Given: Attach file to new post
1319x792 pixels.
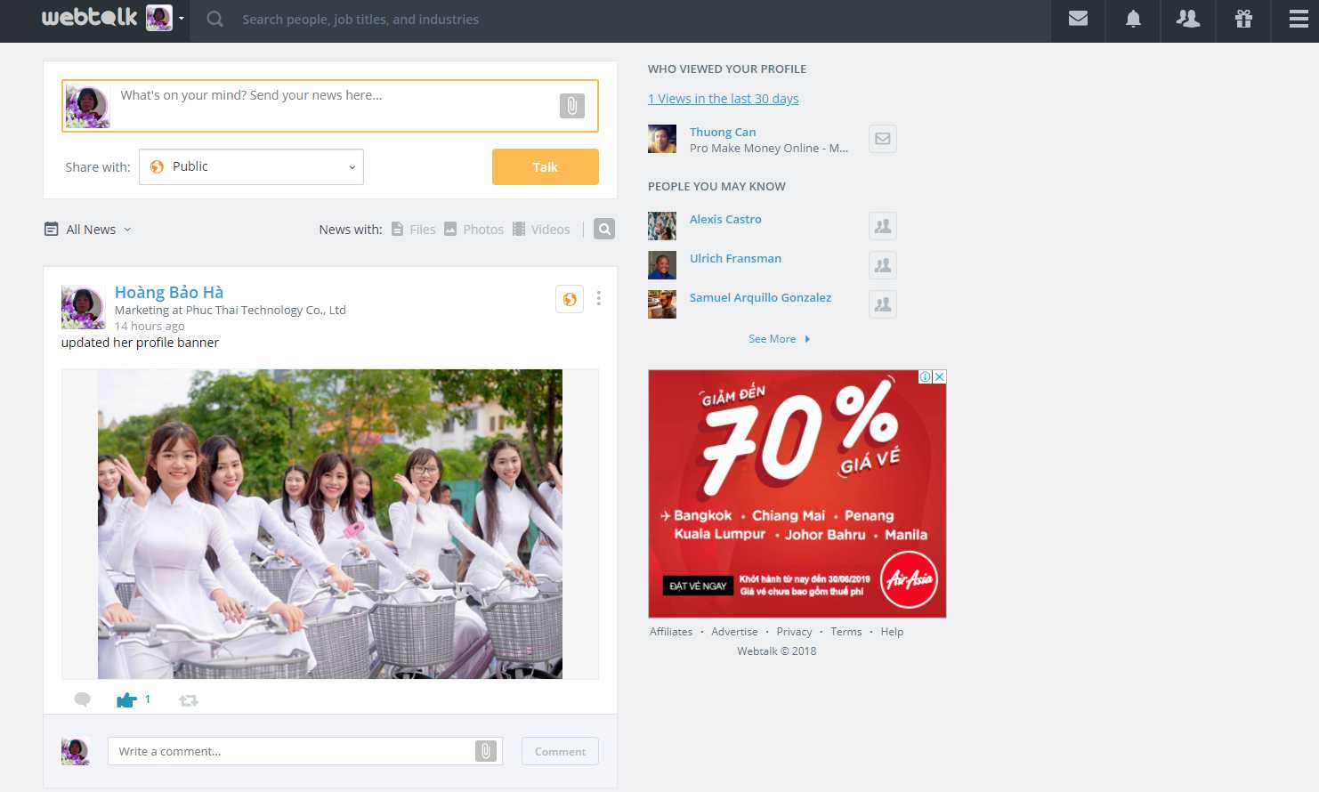Looking at the screenshot, I should coord(571,106).
